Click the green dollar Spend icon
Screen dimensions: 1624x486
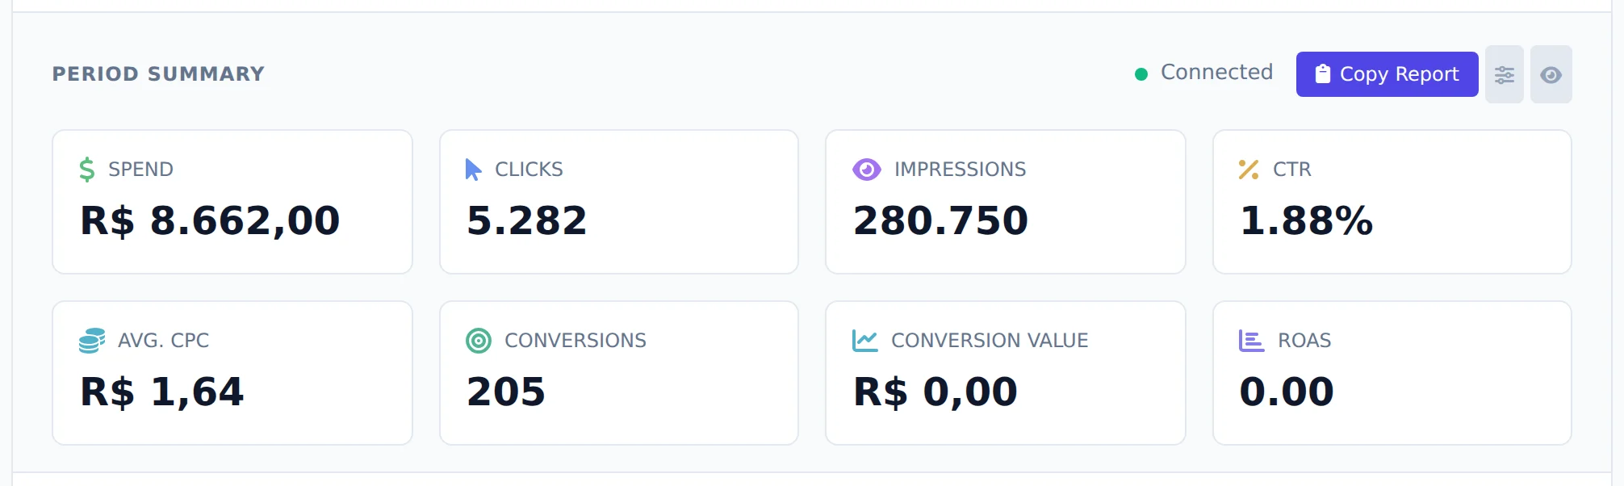[x=87, y=170]
